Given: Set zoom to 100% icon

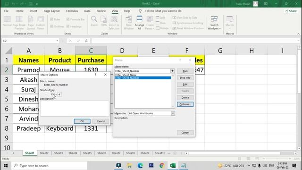Looking at the screenshot, I should (104, 21).
